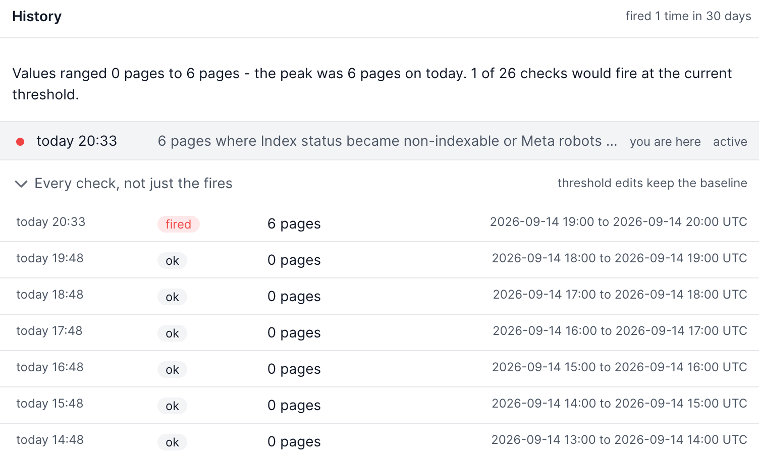The image size is (759, 455).
Task: Click the 'active' status label
Action: coord(730,142)
